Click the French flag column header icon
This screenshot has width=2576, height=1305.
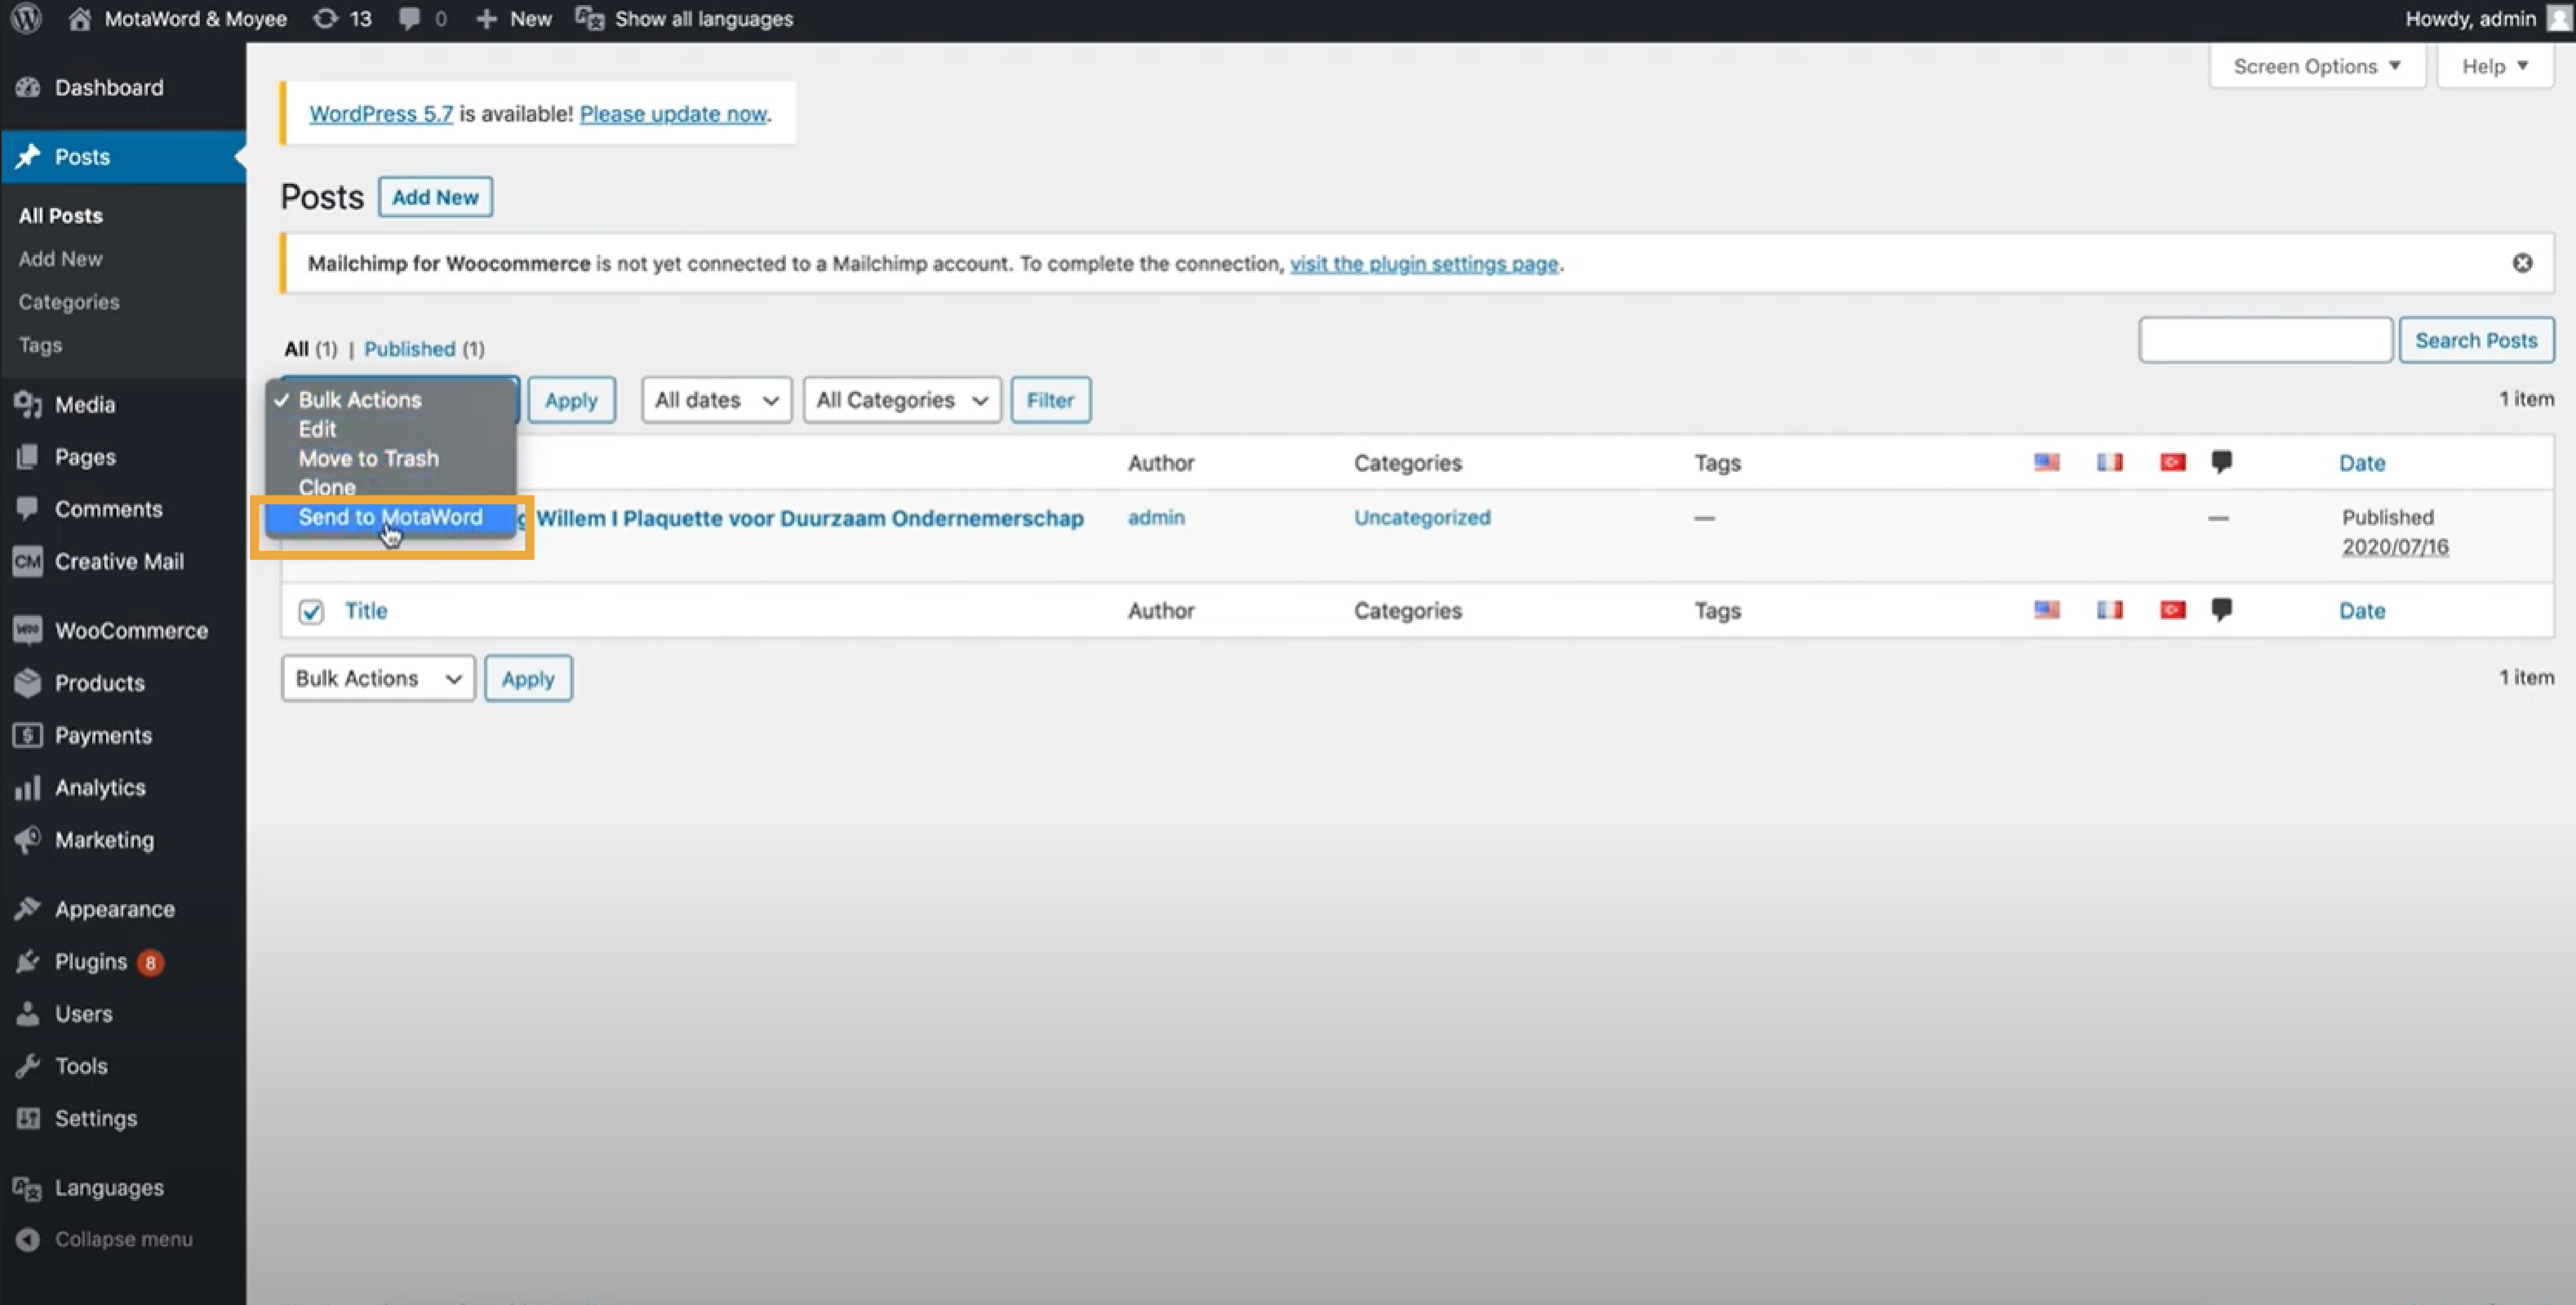(2109, 461)
